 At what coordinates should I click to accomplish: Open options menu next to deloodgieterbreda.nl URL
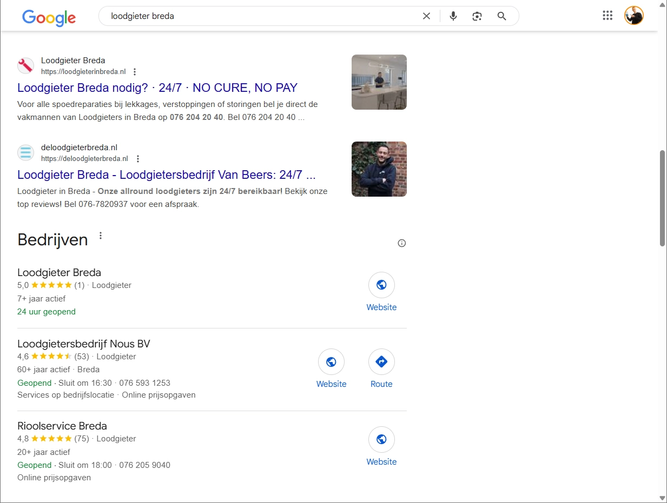(x=137, y=159)
